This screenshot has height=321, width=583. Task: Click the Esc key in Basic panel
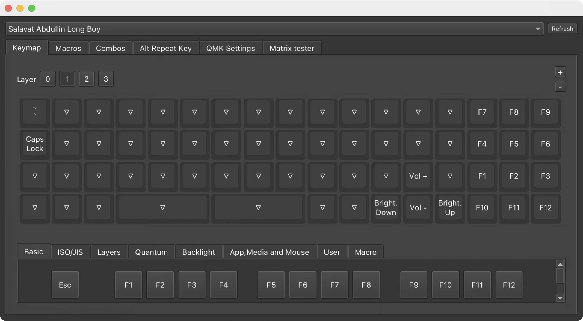65,285
